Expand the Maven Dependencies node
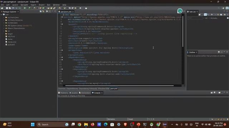The image size is (229, 128). 4,28
